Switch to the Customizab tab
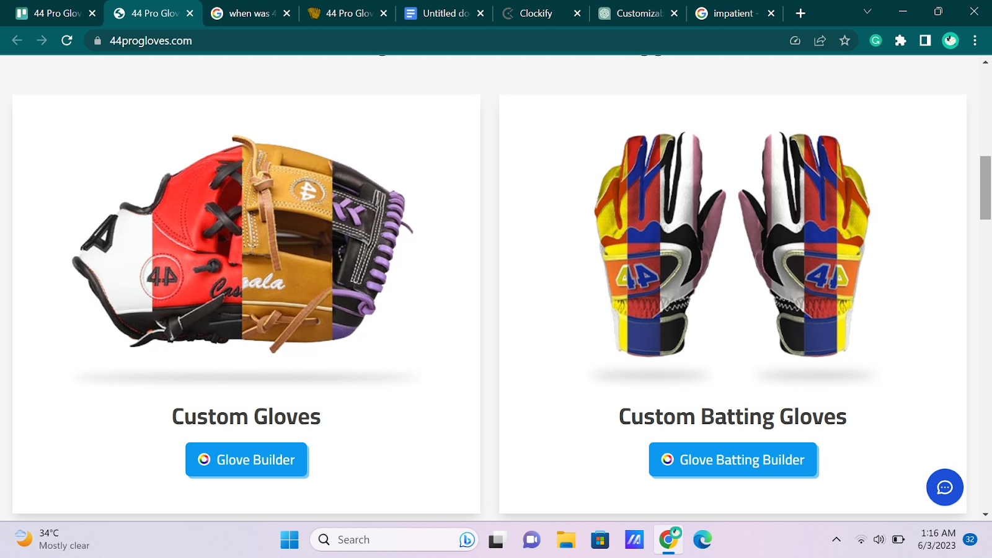This screenshot has width=992, height=558. [x=638, y=13]
